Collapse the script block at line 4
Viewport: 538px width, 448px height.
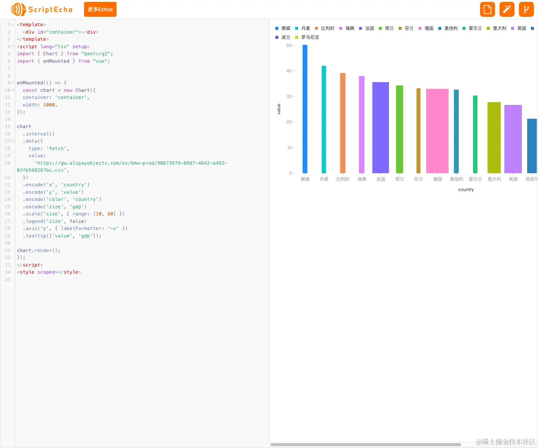13,47
